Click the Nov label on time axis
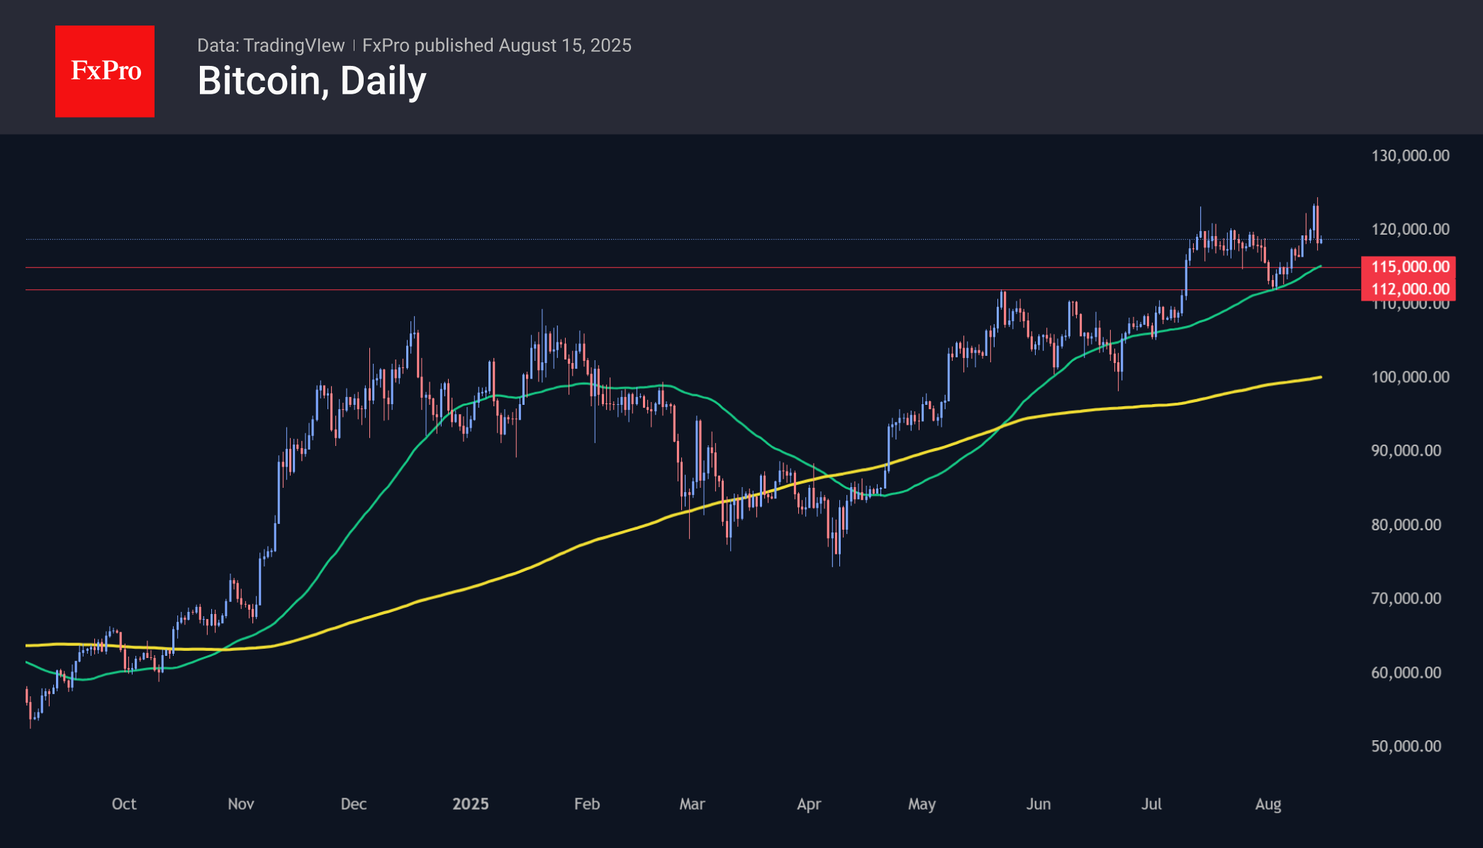The height and width of the screenshot is (848, 1483). pos(241,804)
